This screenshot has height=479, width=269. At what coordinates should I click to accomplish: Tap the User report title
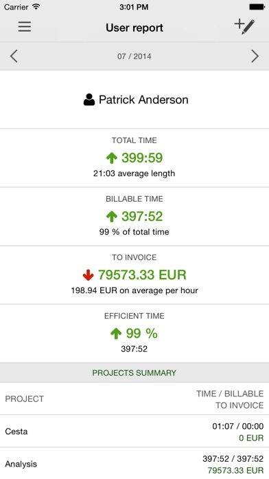(134, 28)
